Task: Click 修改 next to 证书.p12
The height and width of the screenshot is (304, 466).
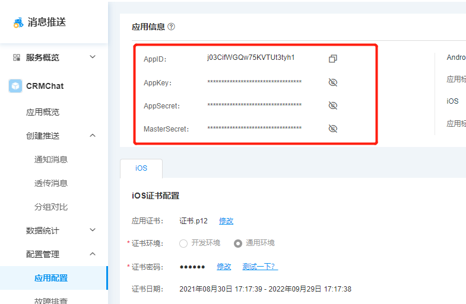Action: (226, 221)
